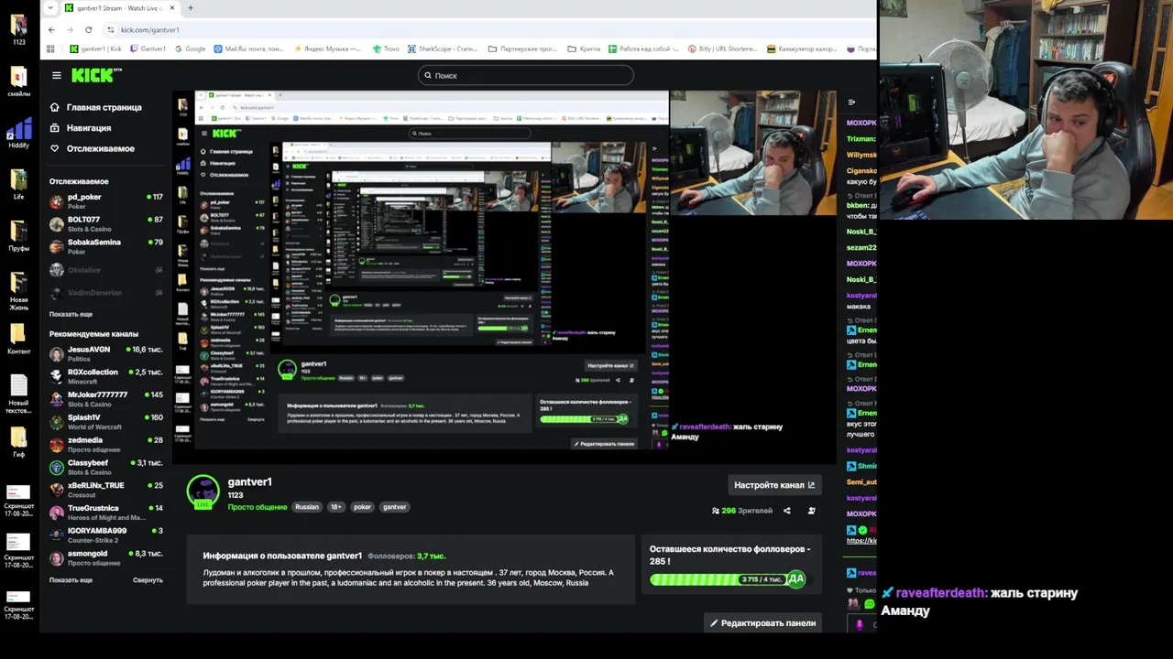The image size is (1173, 659).
Task: Open Контент folder on desktop
Action: click(x=18, y=340)
